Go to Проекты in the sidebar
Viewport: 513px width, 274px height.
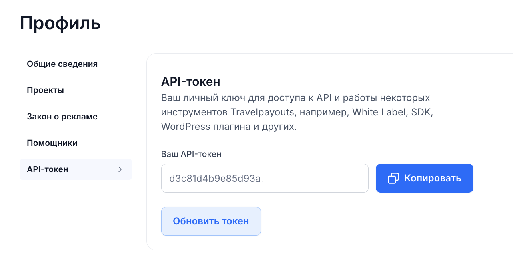pos(46,90)
